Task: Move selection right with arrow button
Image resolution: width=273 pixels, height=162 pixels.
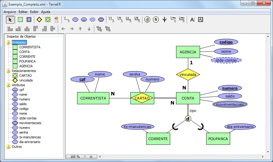Action: [x=72, y=29]
